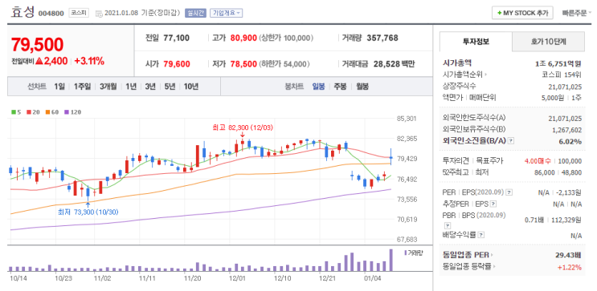597x291 pixels.
Task: Click the 거래량 volume legend marker
Action: [414, 253]
